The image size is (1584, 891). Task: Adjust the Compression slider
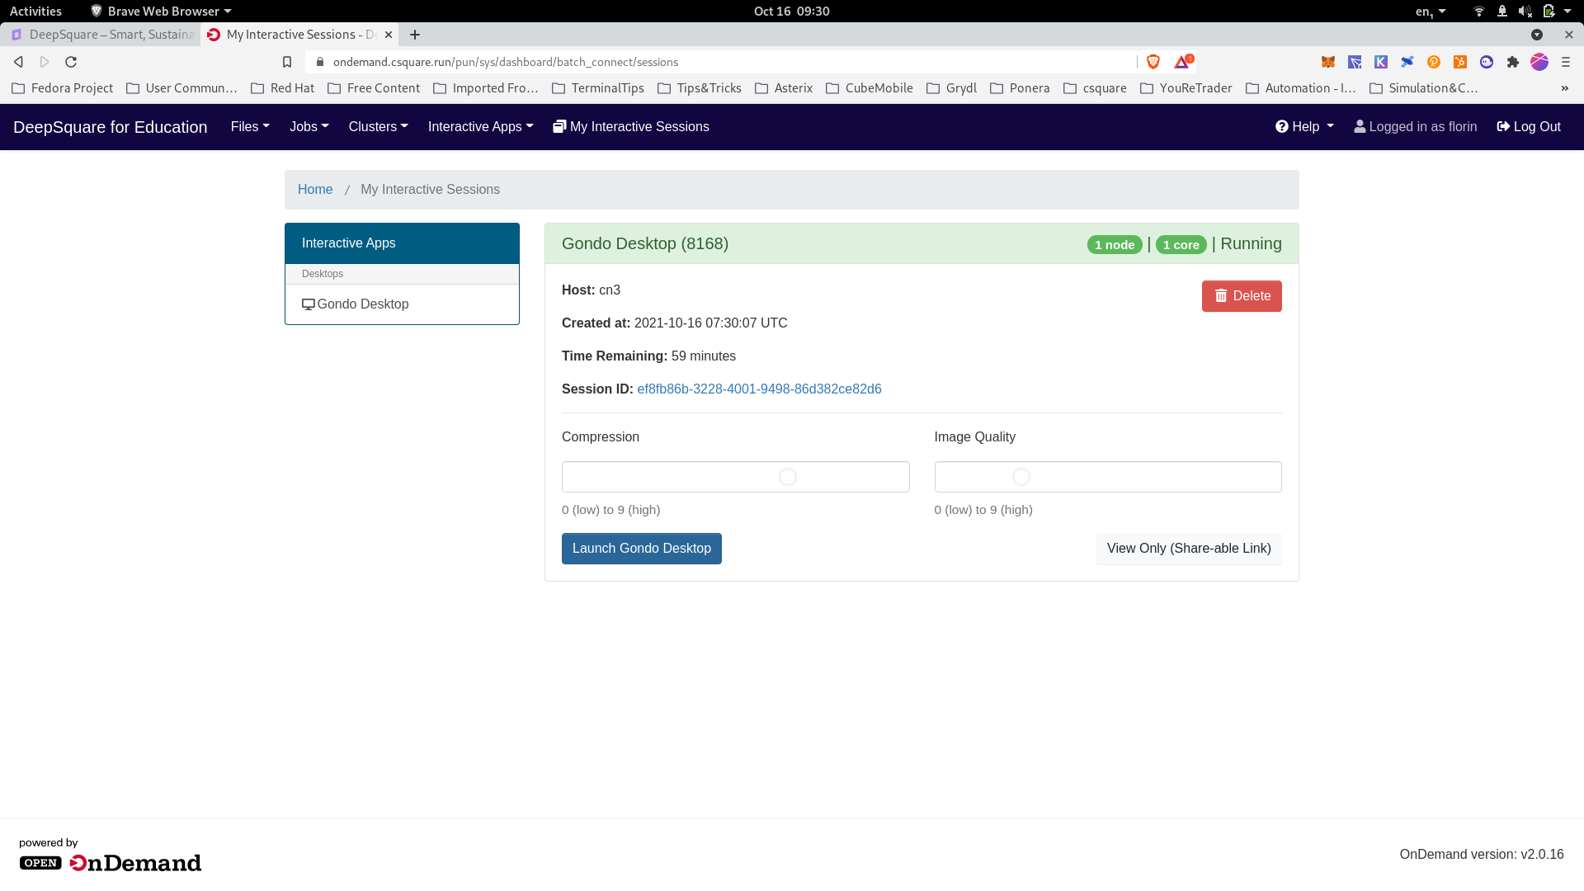click(x=787, y=477)
